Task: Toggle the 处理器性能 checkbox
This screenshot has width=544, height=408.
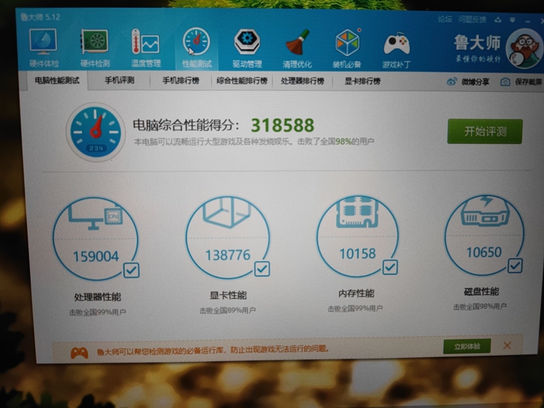Action: pyautogui.click(x=132, y=271)
